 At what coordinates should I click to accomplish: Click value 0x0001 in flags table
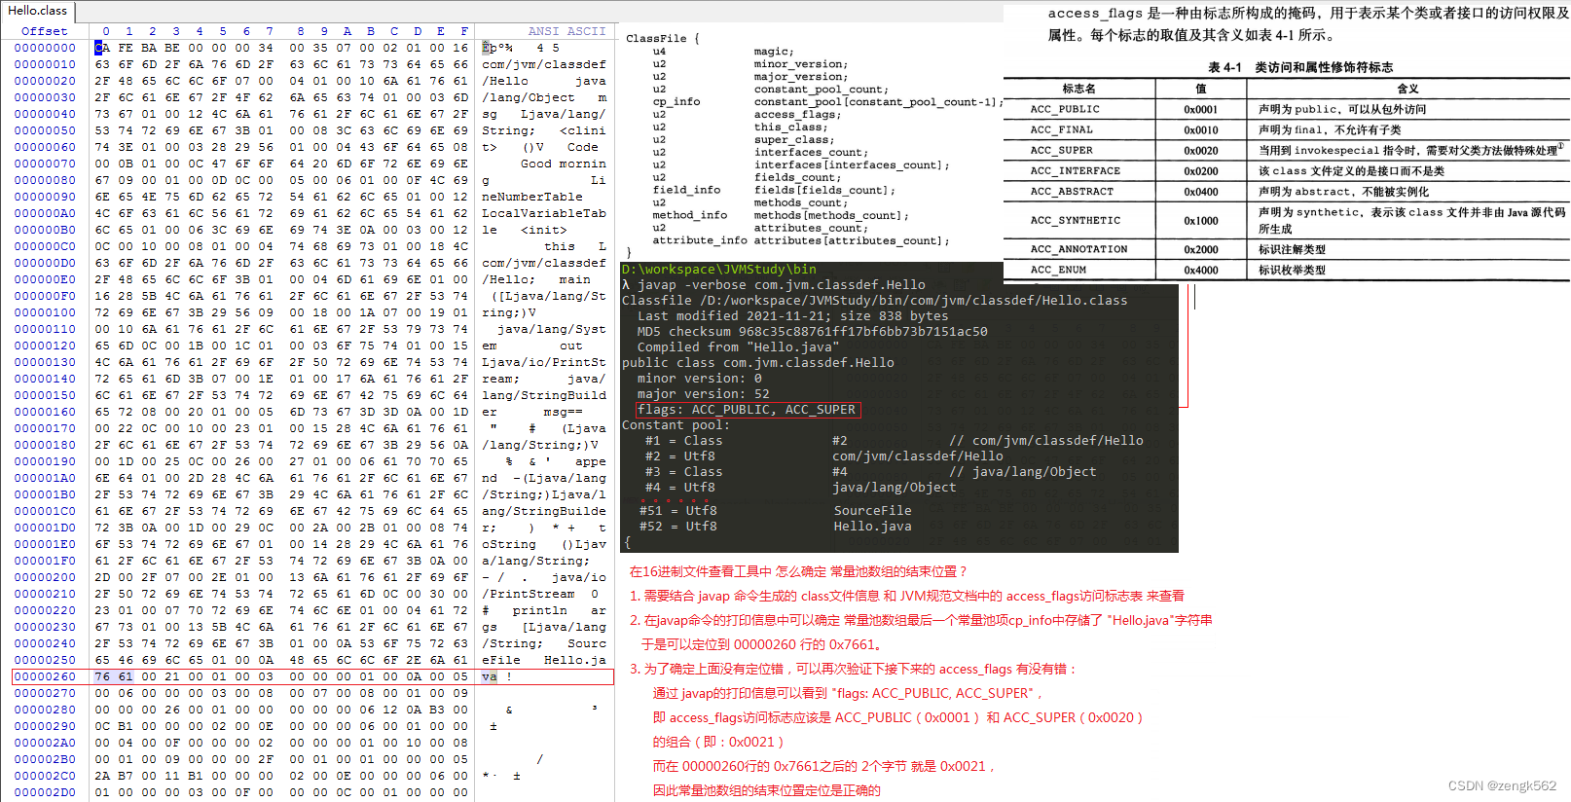(1201, 110)
